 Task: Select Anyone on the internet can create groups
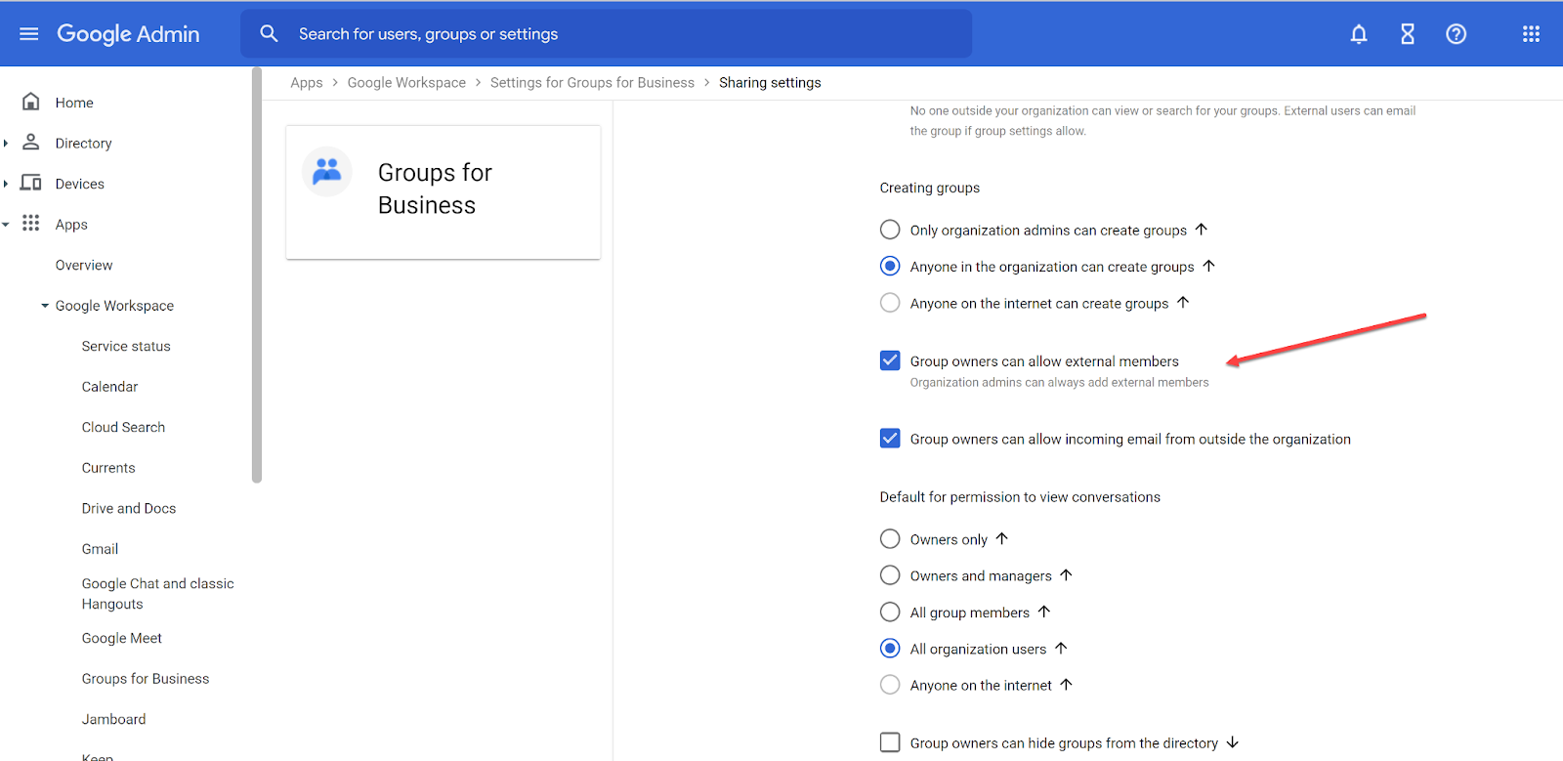(x=890, y=303)
